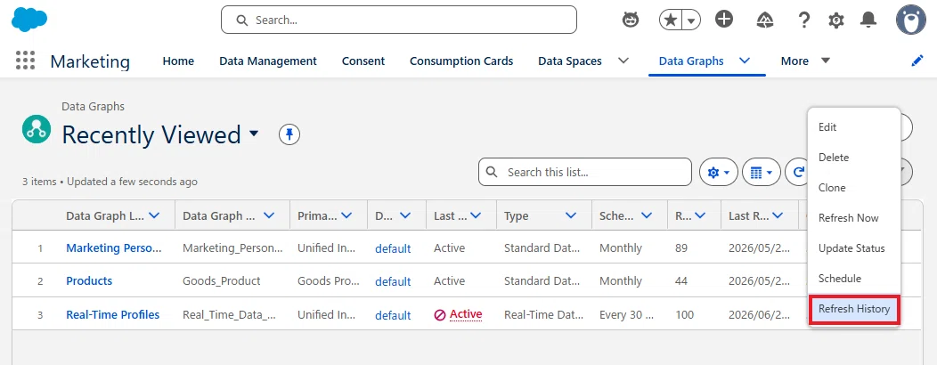Click the value 44 in the Products row
This screenshot has width=937, height=365.
(681, 280)
